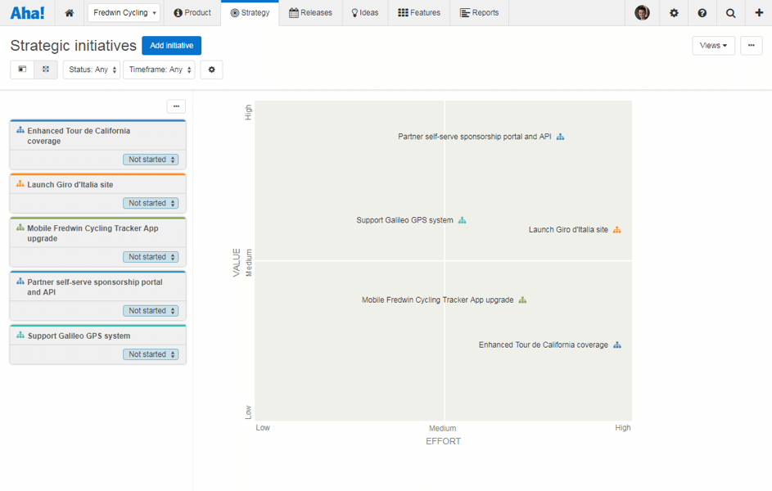Click the home icon in top navigation
This screenshot has height=491, width=772.
point(69,13)
